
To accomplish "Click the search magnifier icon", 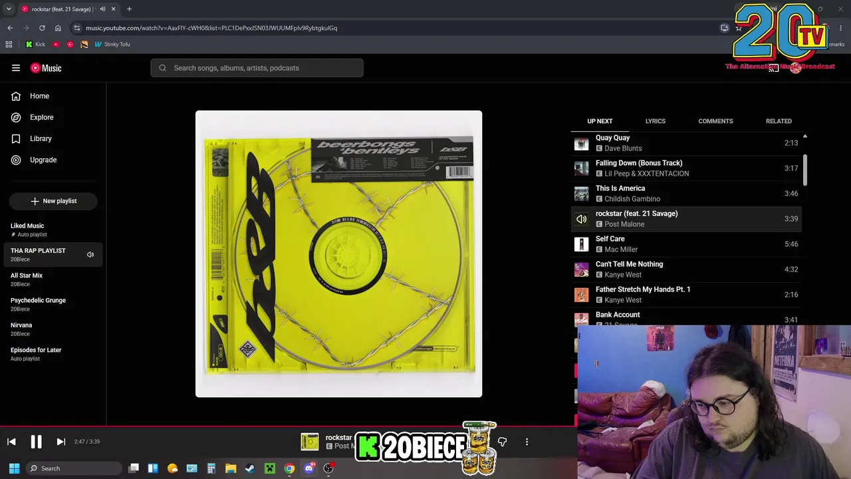I will tap(162, 68).
